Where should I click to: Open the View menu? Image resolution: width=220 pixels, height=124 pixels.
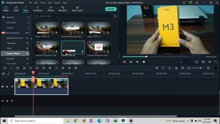49,3
